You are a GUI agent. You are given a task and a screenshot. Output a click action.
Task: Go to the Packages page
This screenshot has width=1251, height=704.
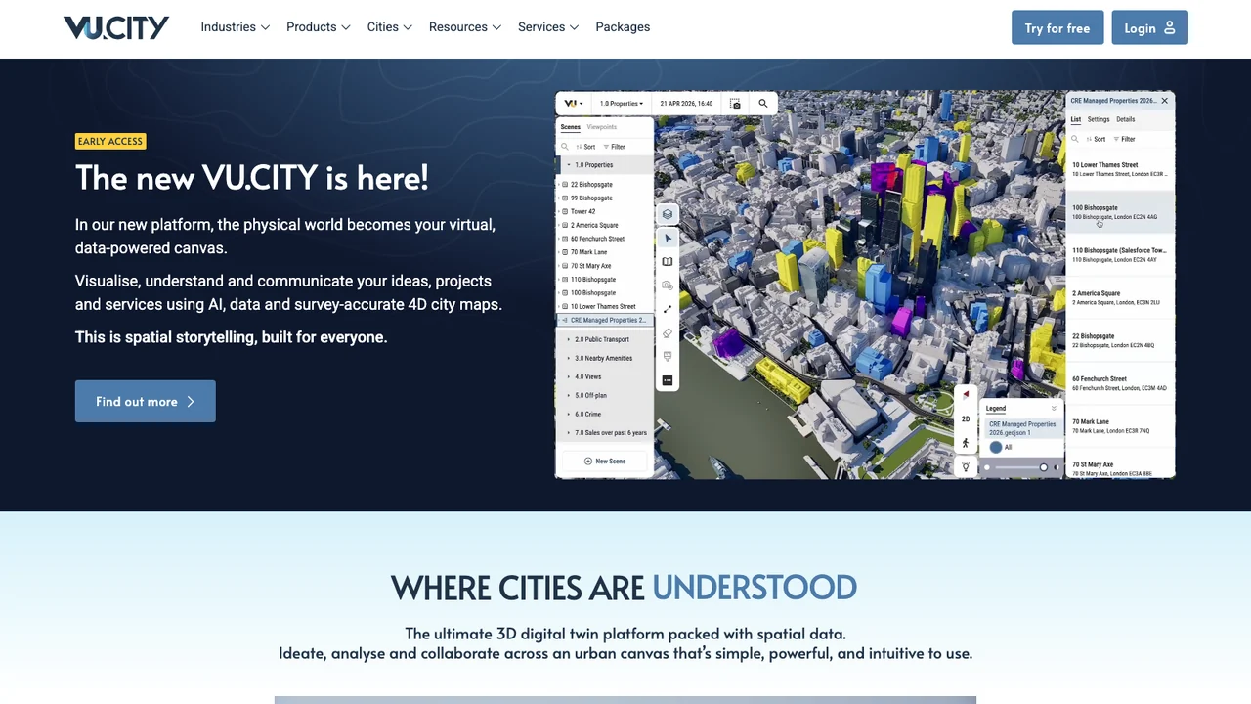pyautogui.click(x=623, y=27)
